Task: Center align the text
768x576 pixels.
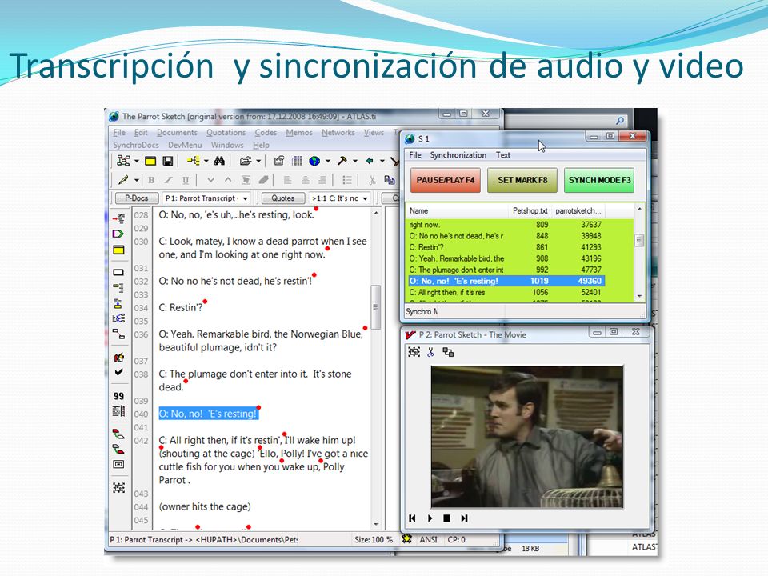Action: pyautogui.click(x=305, y=180)
